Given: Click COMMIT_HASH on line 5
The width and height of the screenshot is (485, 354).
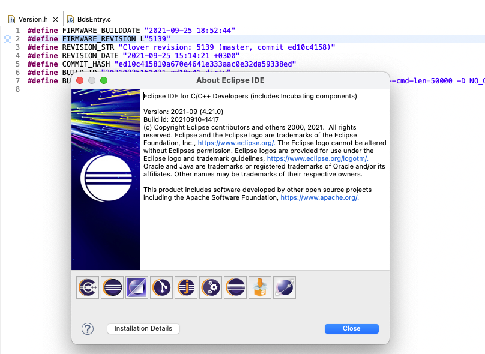Looking at the screenshot, I should [86, 64].
